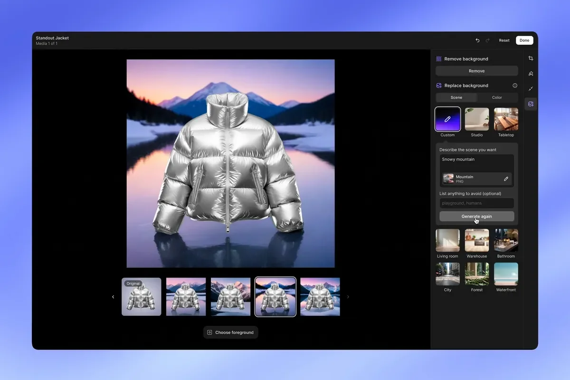Focus the list anything to avoid field

[x=476, y=203]
